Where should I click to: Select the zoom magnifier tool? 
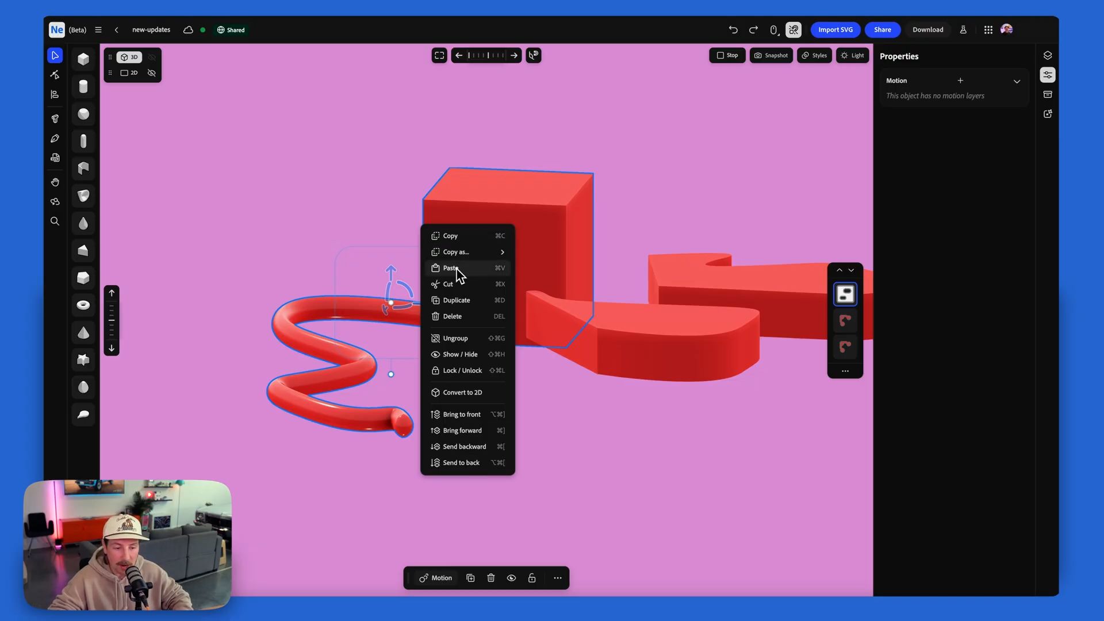pos(55,221)
